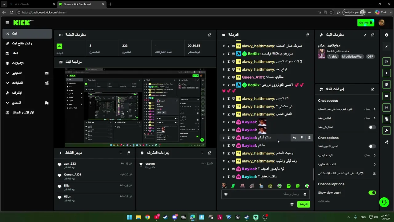394x222 pixels.
Task: Open Chrome from the Windows taskbar
Action: tap(148, 217)
